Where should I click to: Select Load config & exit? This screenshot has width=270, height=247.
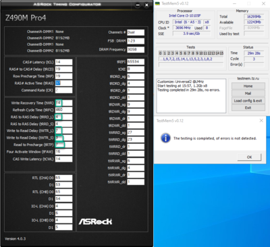point(248,100)
